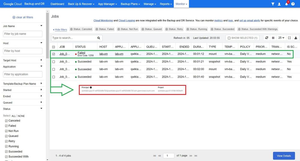
Task: Go to first page of results
Action: pyautogui.click(x=155, y=156)
